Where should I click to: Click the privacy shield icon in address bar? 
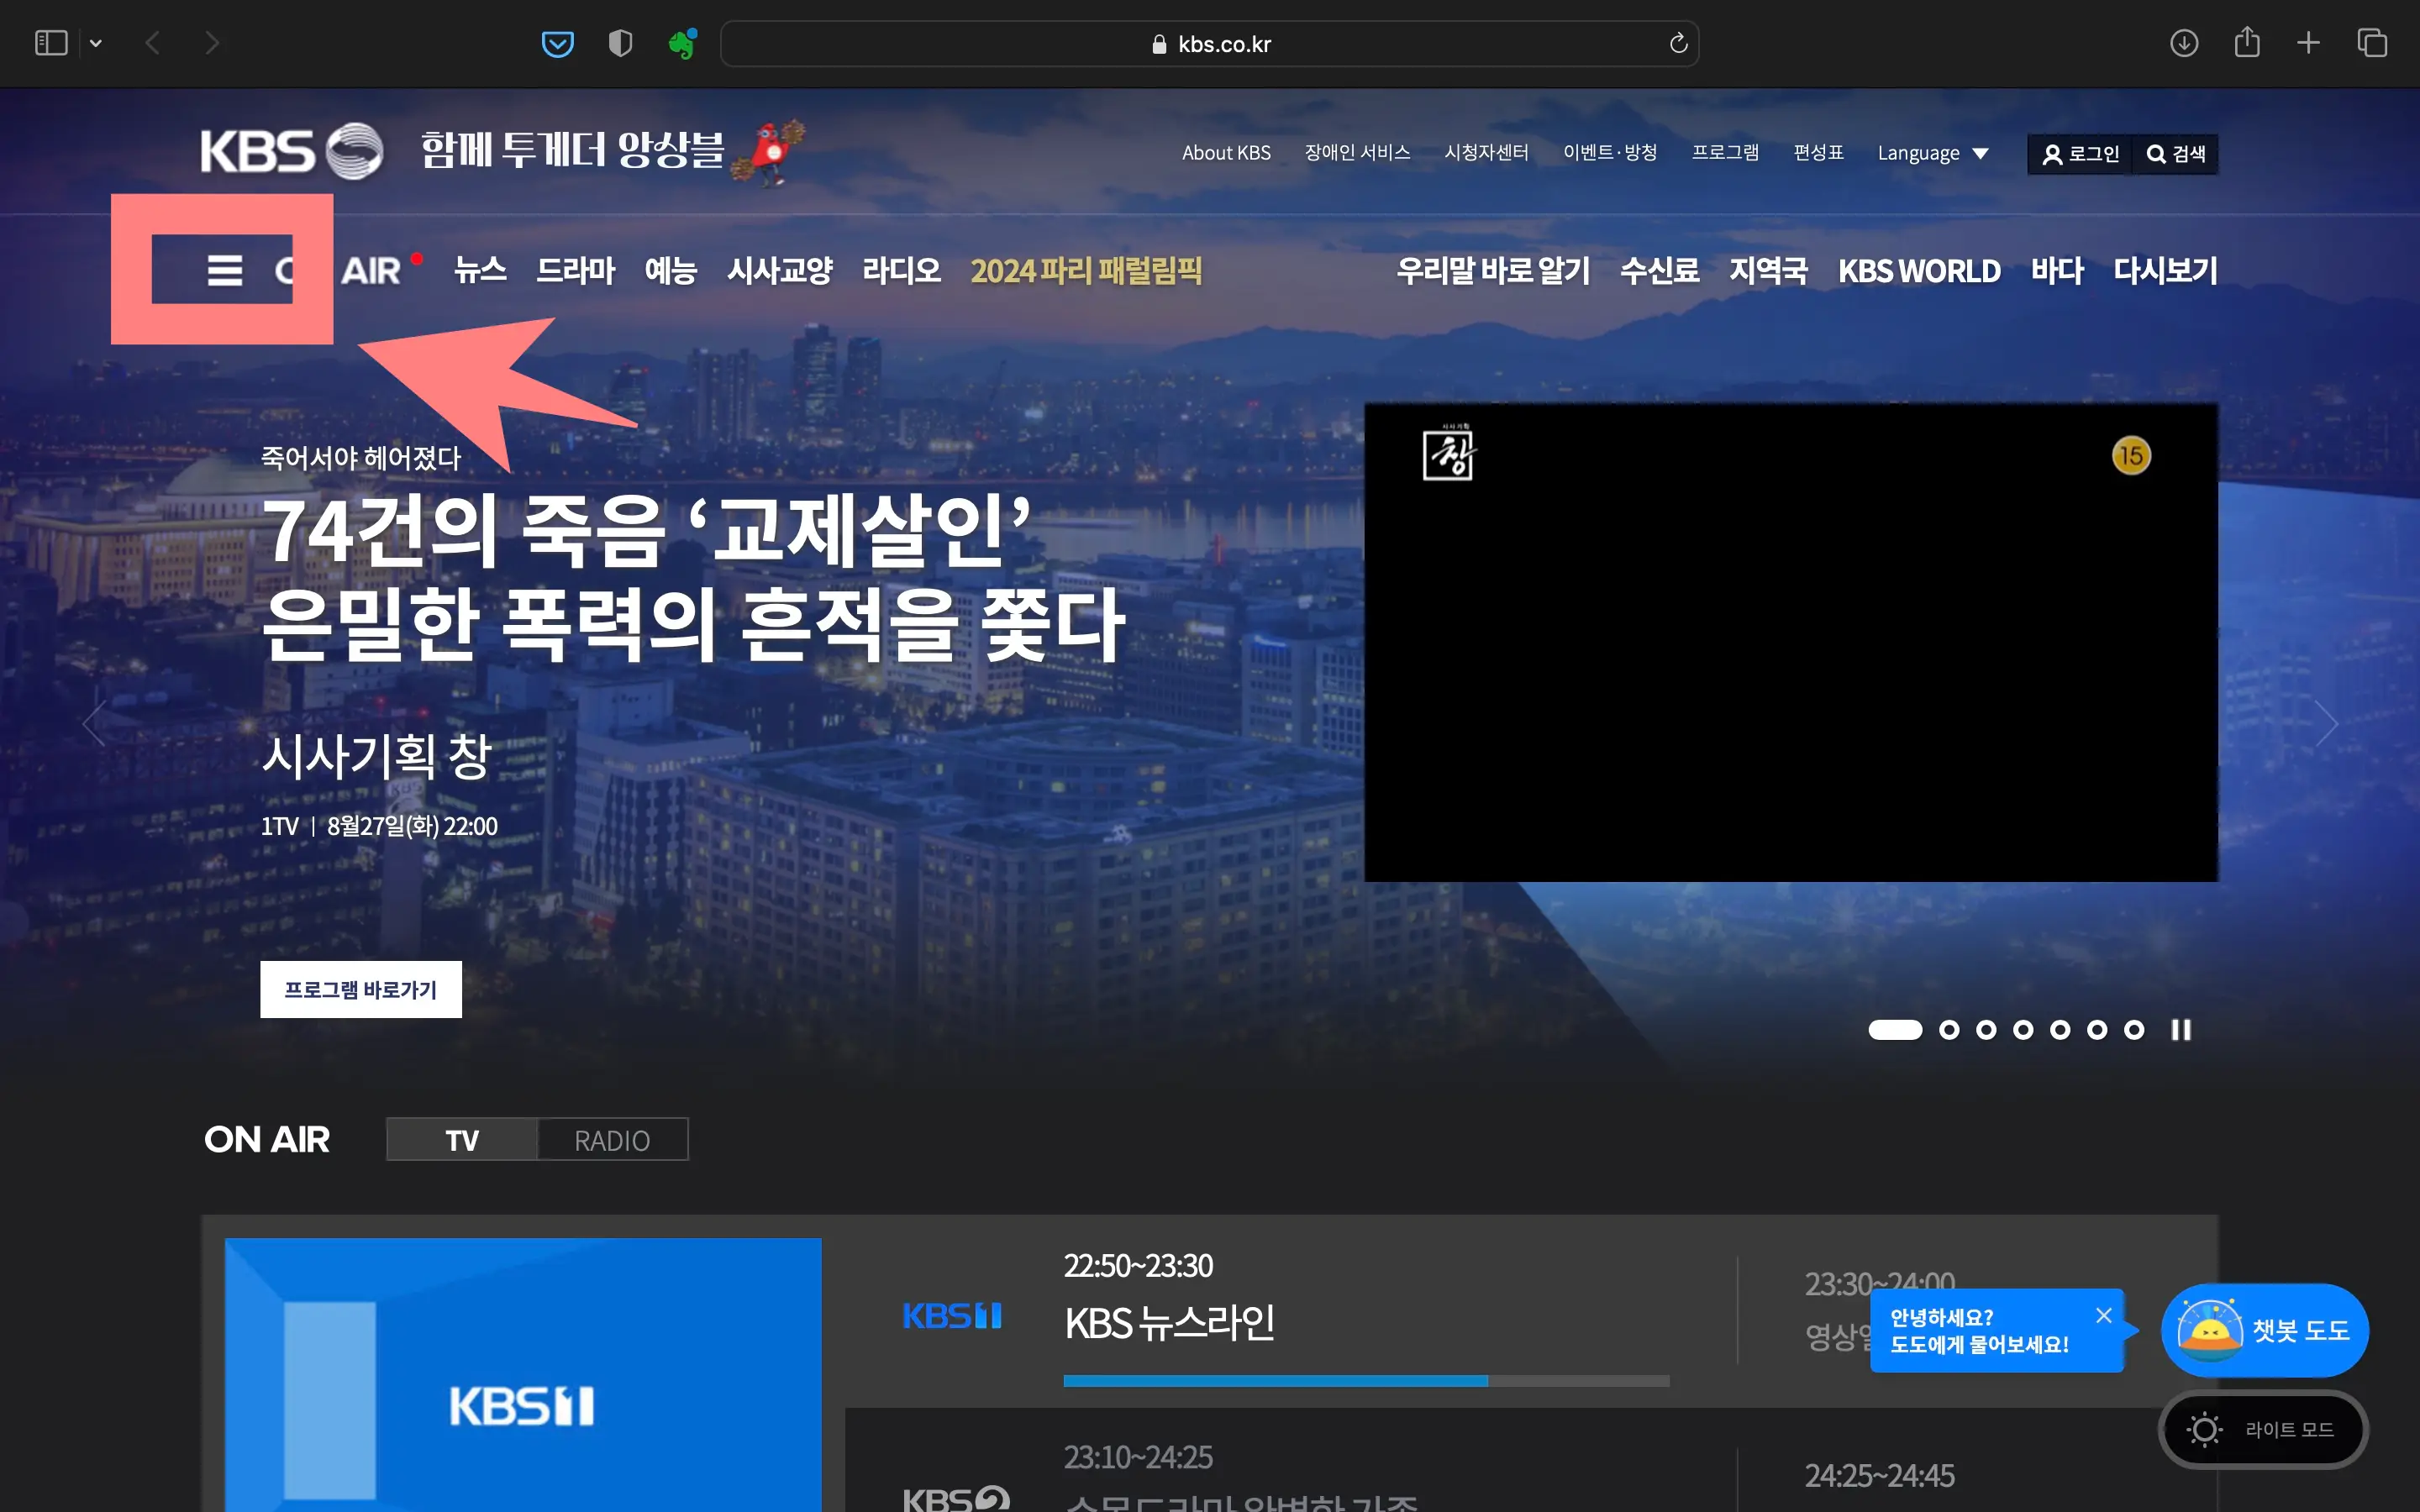(621, 43)
